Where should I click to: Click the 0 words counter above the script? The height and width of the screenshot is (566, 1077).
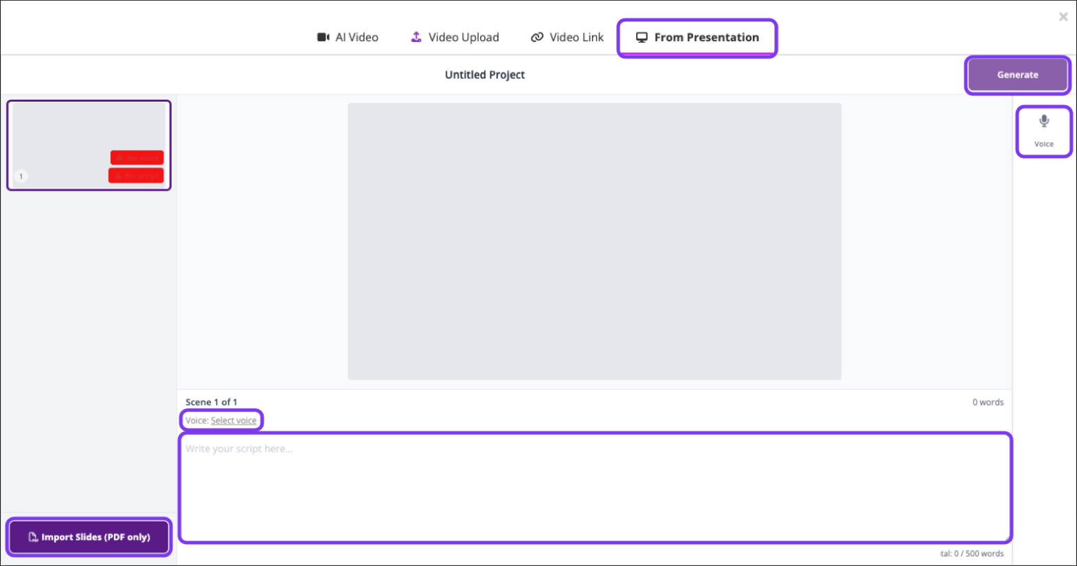pos(988,403)
